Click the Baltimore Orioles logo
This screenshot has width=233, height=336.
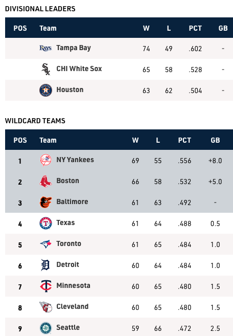[x=45, y=202]
